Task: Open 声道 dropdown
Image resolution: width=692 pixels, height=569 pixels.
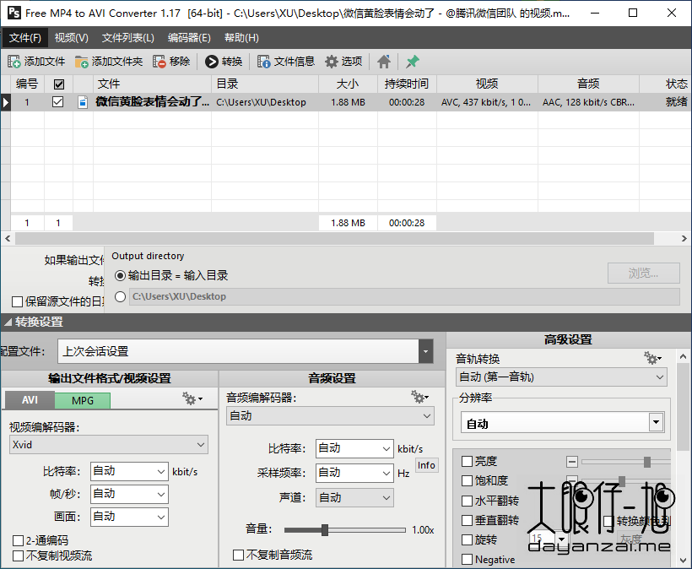Action: click(x=354, y=498)
